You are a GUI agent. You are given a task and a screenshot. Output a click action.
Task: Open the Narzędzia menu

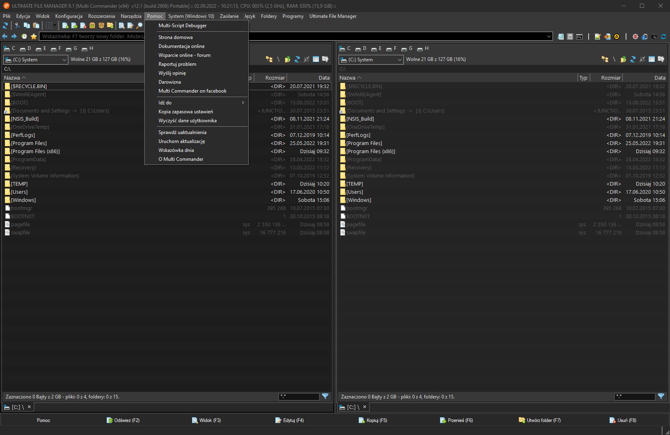[131, 16]
